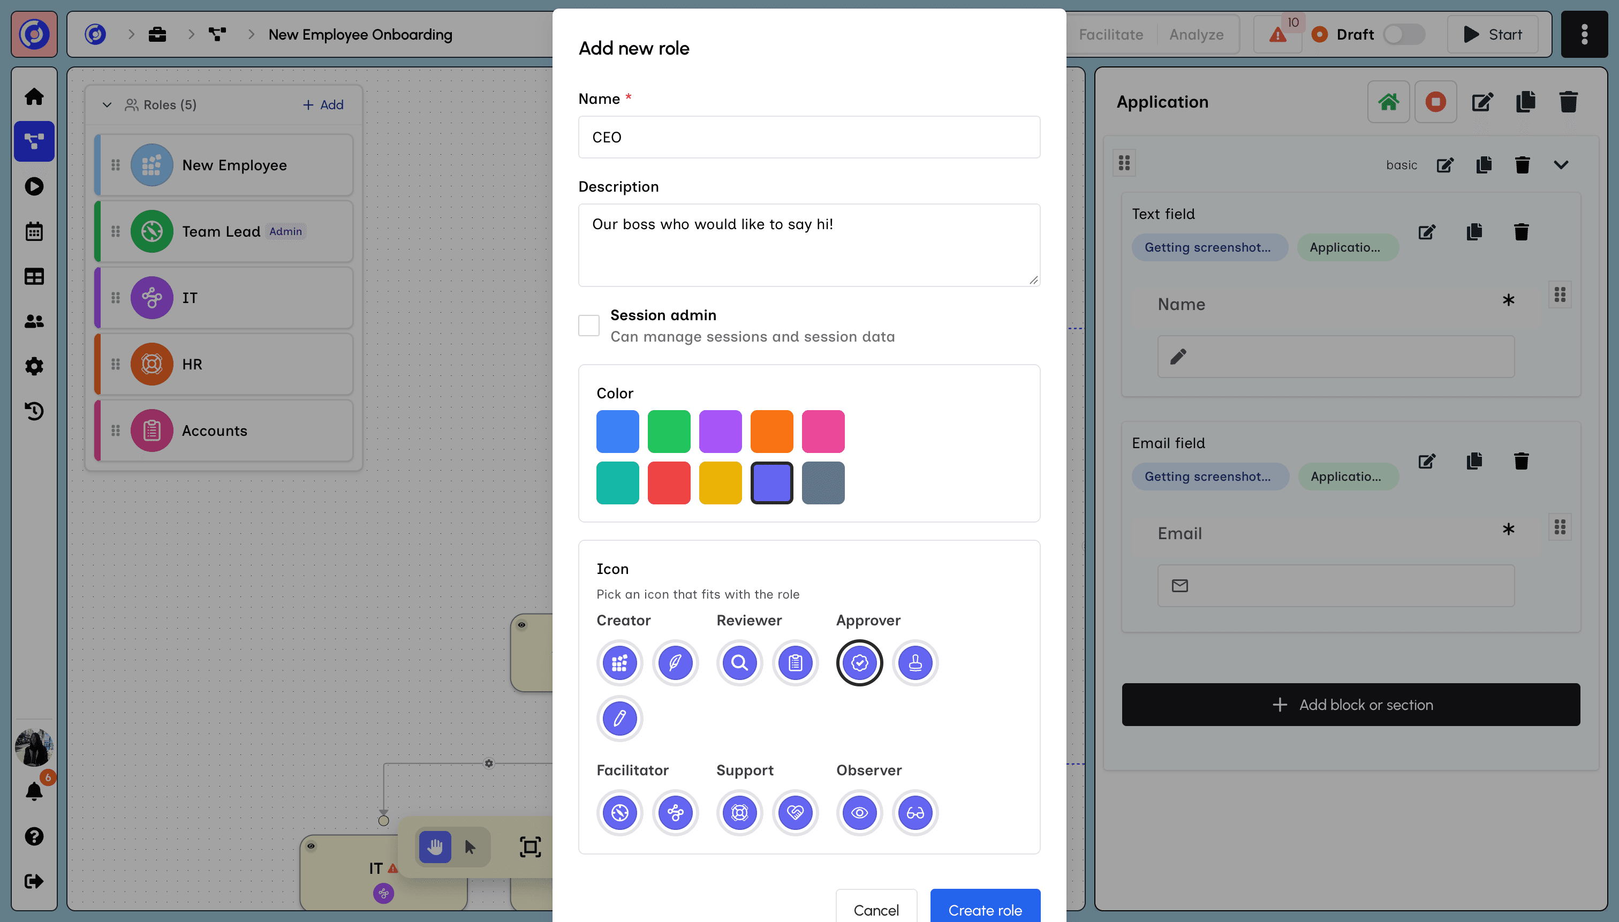Choose the stamp Approver icon
Viewport: 1619px width, 922px height.
pyautogui.click(x=915, y=662)
